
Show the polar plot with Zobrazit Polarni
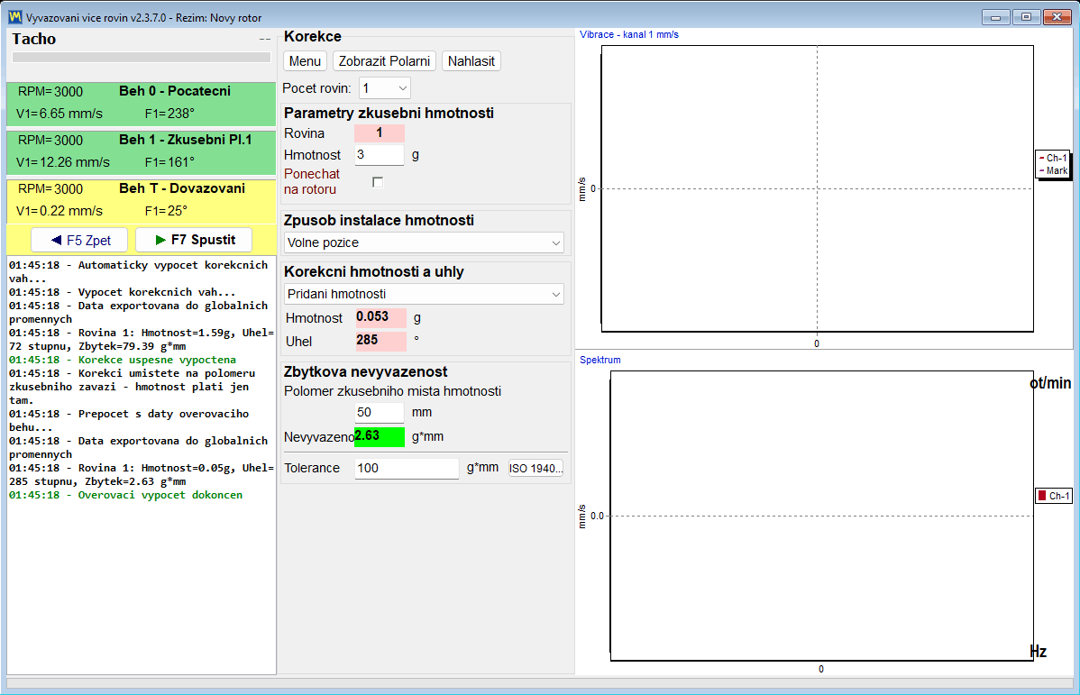pyautogui.click(x=384, y=61)
